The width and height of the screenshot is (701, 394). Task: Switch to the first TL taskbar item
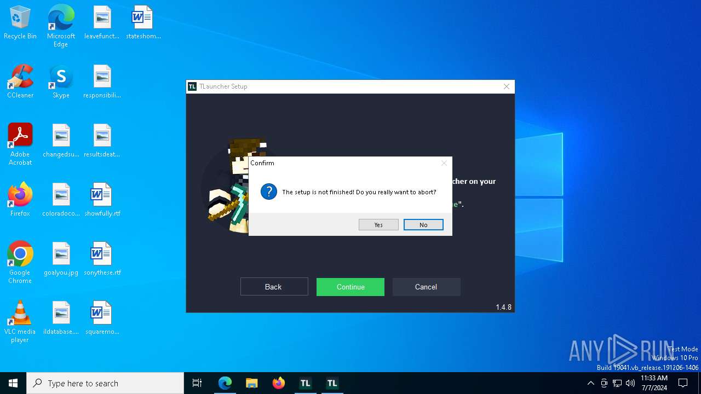306,383
